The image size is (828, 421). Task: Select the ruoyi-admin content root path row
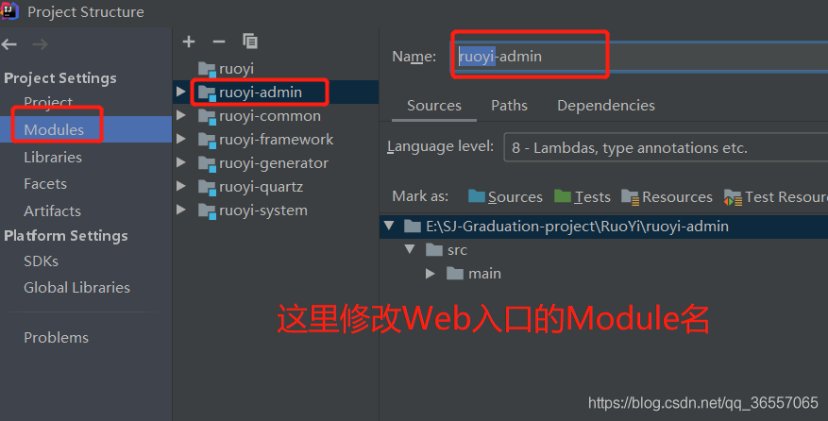[x=603, y=227]
